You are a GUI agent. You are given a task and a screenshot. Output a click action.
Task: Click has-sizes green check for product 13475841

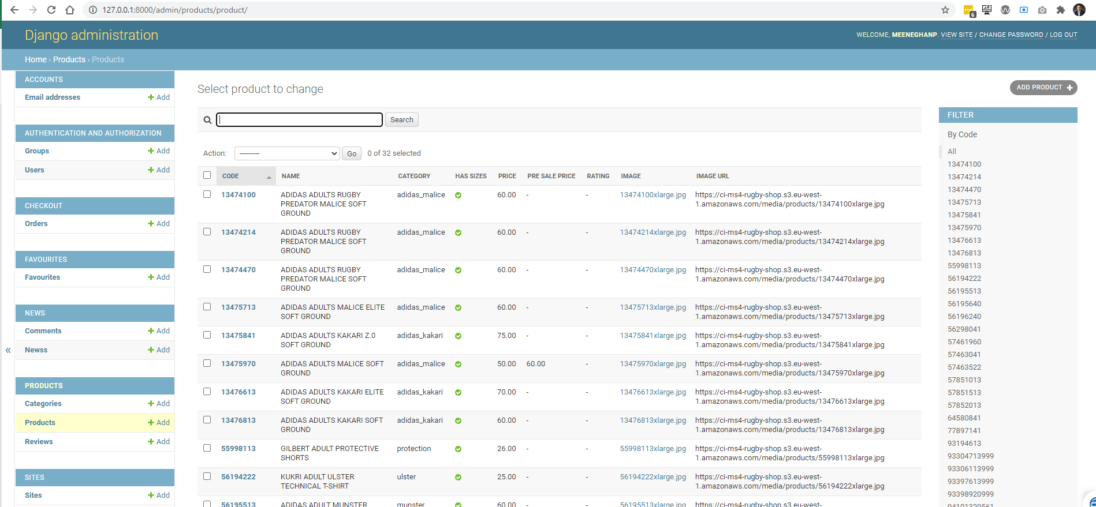(x=458, y=336)
